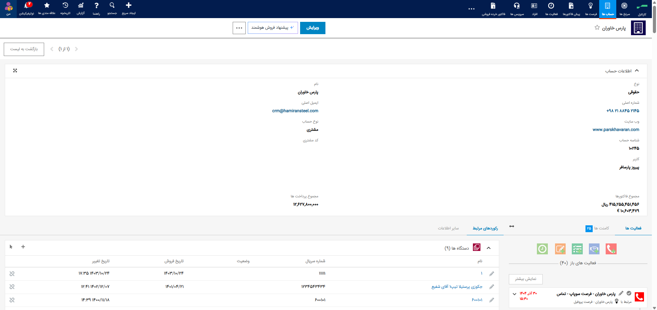Click the page vertical scrollbar
Viewport: 657px width, 310px height.
coord(654,17)
